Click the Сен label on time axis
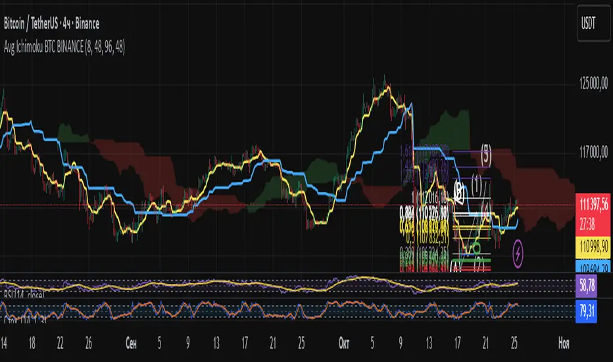Screen dimensions: 613x362 [x=131, y=343]
